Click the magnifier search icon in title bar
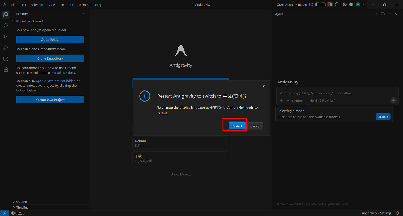The width and height of the screenshot is (403, 216). point(336,4)
